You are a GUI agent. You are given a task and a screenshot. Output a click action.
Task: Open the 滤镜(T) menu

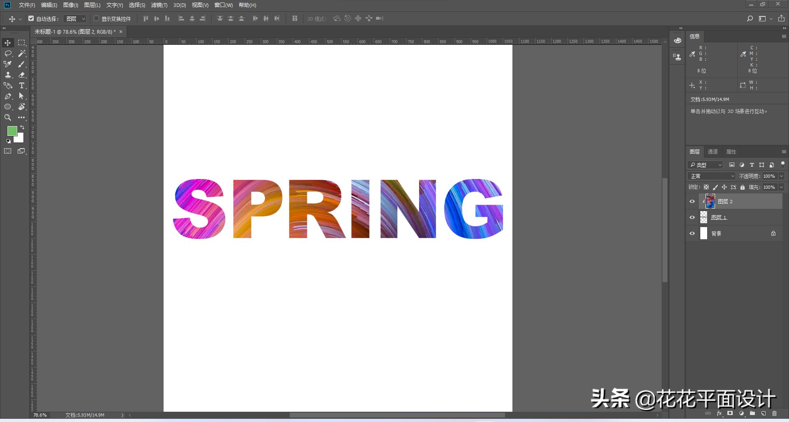point(159,5)
